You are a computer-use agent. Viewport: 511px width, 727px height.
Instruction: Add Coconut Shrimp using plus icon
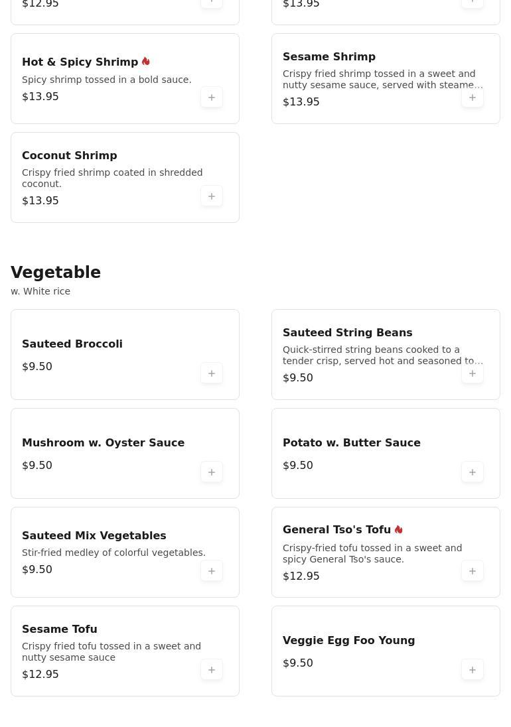pos(212,196)
